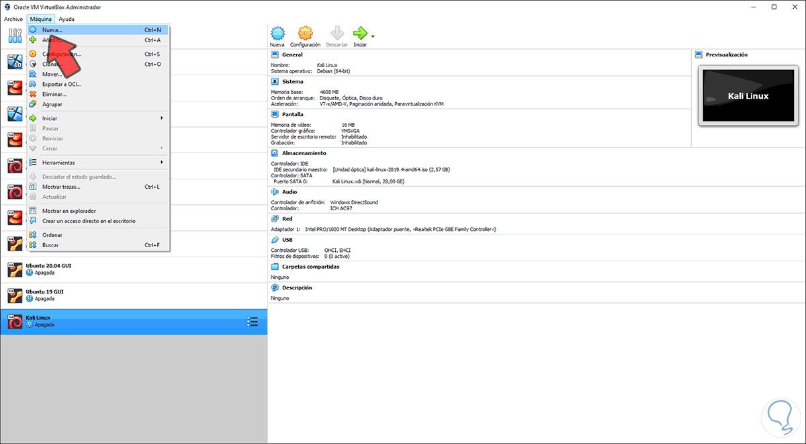Click the Kali Linux dragon icon in list

[15, 322]
